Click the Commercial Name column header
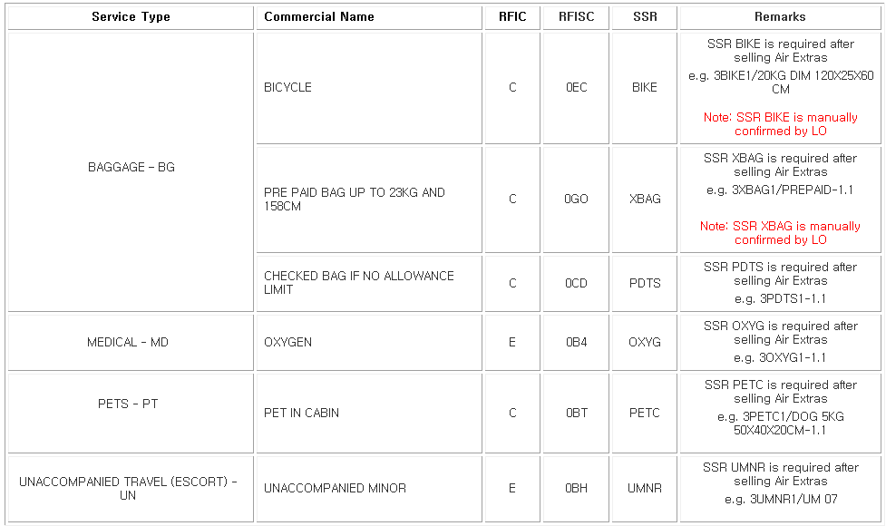 tap(369, 17)
